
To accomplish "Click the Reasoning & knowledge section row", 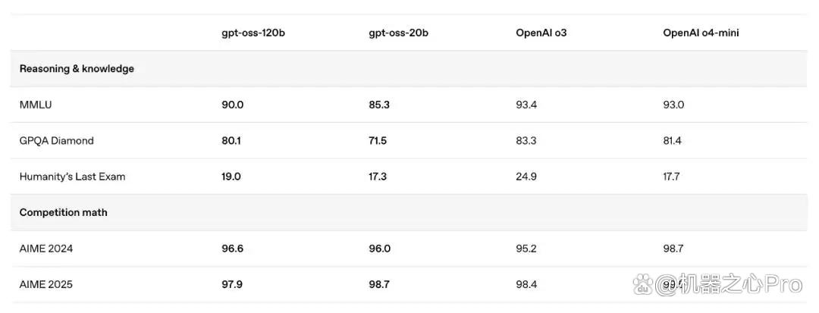I will point(409,69).
